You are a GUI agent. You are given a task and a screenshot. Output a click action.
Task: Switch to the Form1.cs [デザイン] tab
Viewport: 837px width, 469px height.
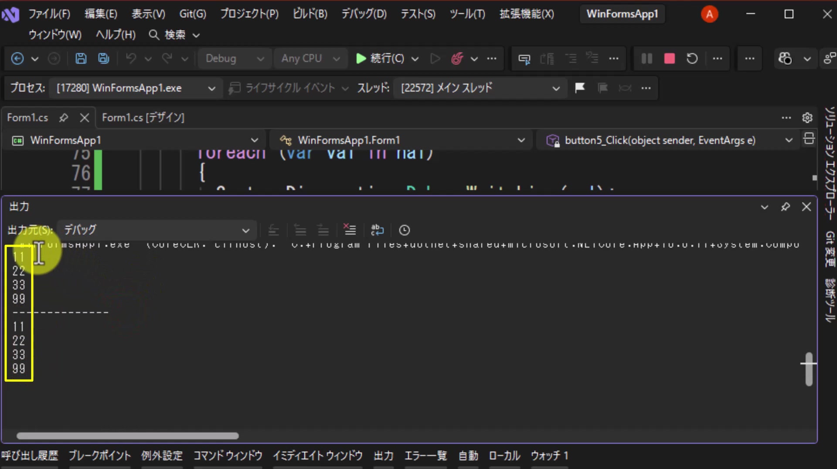[x=143, y=118]
